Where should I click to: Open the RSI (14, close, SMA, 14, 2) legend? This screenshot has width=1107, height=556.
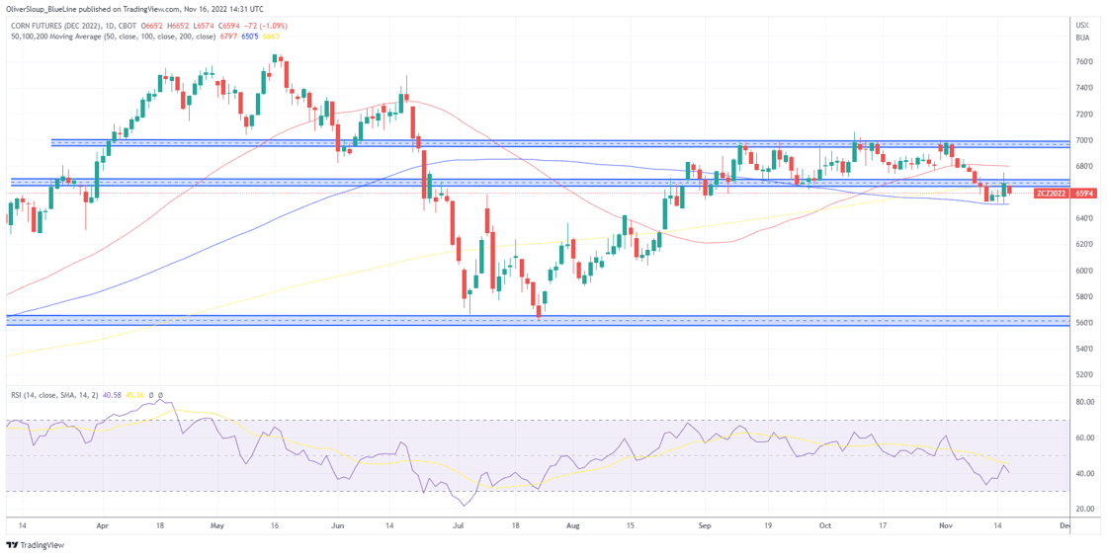(53, 395)
